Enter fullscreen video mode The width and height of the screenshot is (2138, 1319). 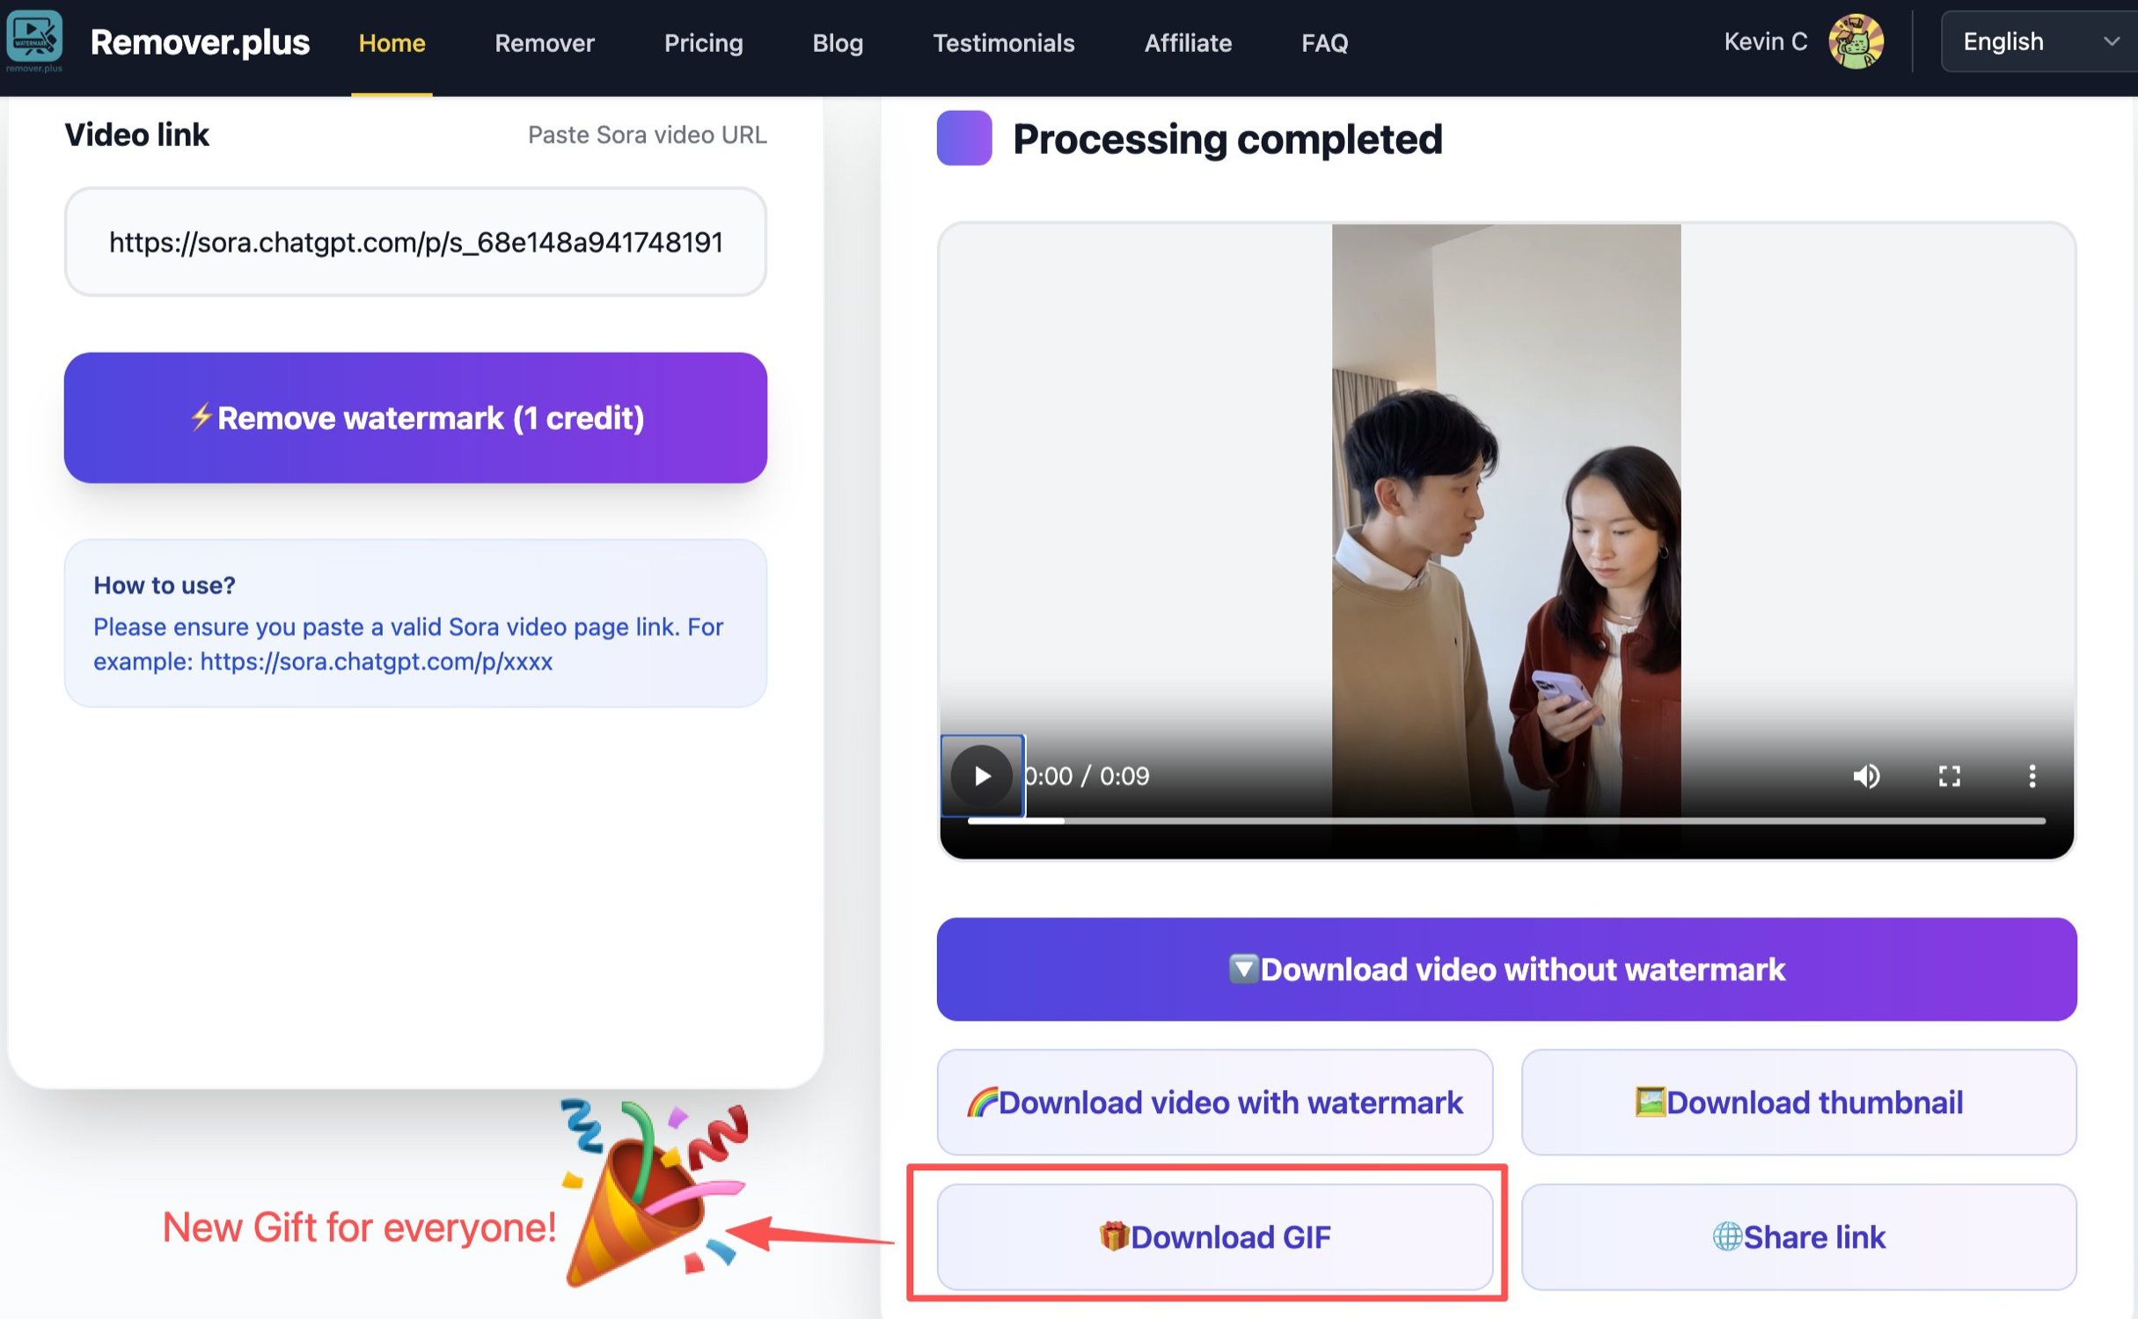point(1949,776)
